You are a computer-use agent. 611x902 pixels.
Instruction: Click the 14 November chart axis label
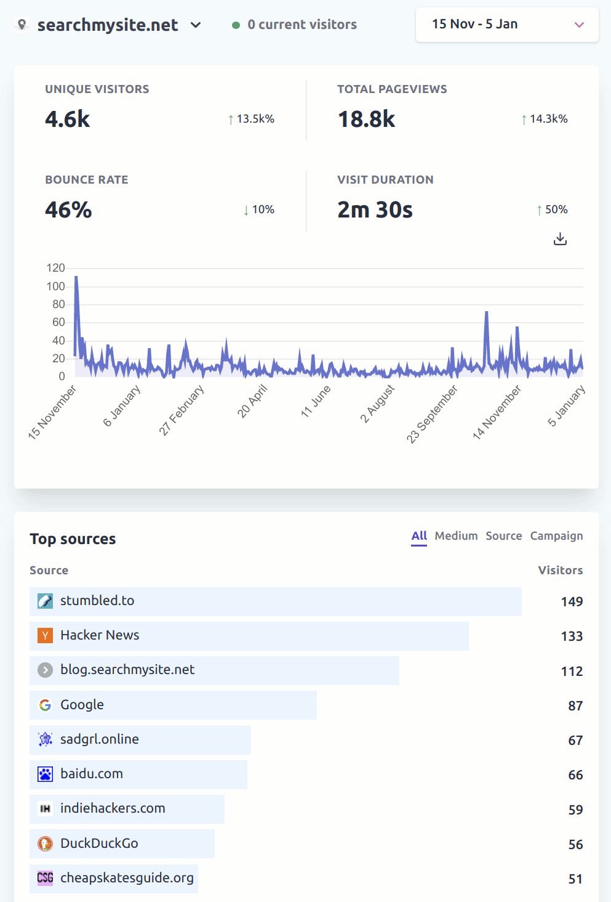click(x=497, y=412)
